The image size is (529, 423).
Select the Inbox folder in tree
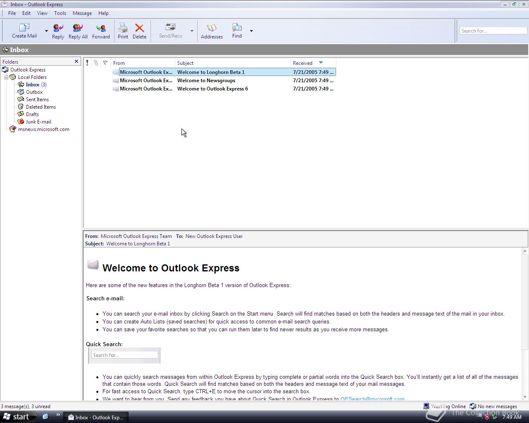pos(33,85)
